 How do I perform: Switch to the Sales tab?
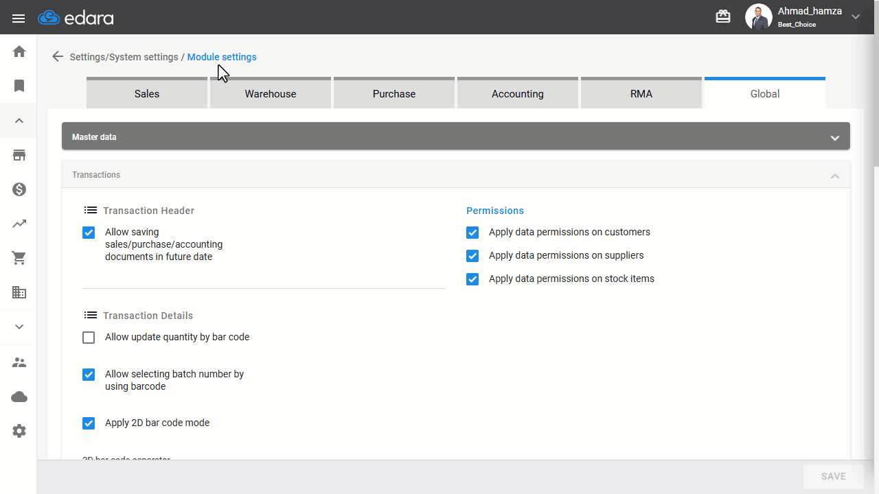(147, 93)
